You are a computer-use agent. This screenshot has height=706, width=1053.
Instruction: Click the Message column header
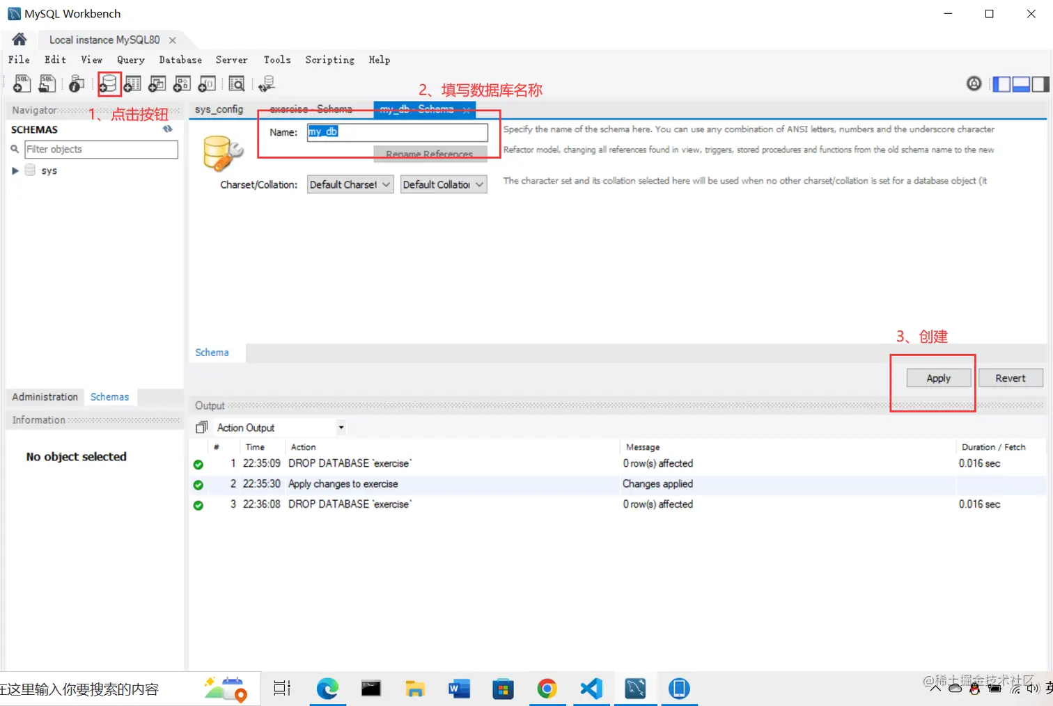point(643,447)
